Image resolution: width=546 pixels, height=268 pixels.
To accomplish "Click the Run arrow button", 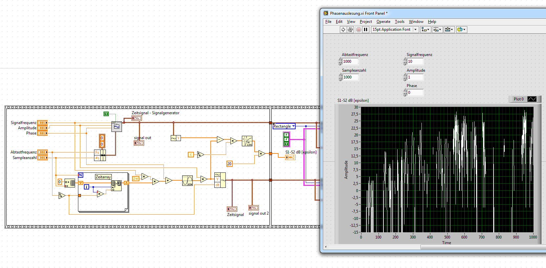I will [x=343, y=29].
